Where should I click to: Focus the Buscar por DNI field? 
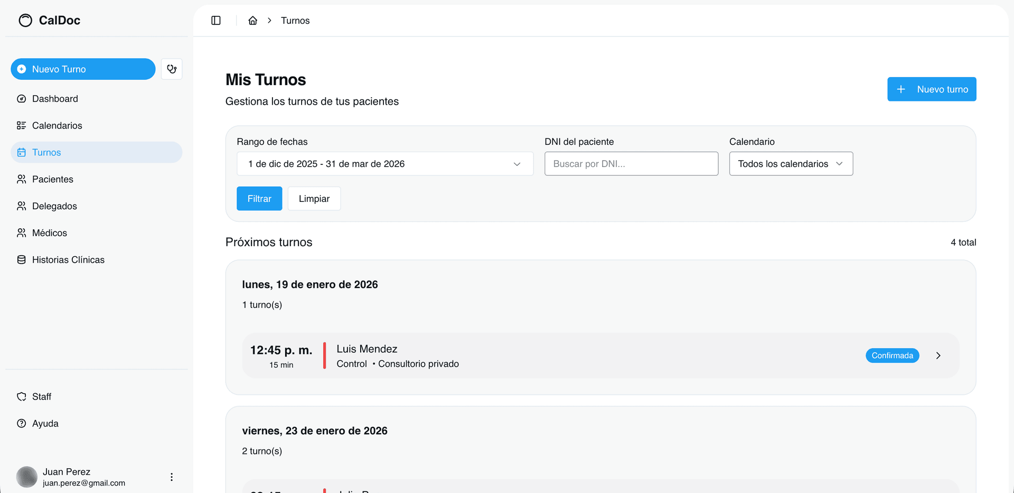[x=631, y=164]
